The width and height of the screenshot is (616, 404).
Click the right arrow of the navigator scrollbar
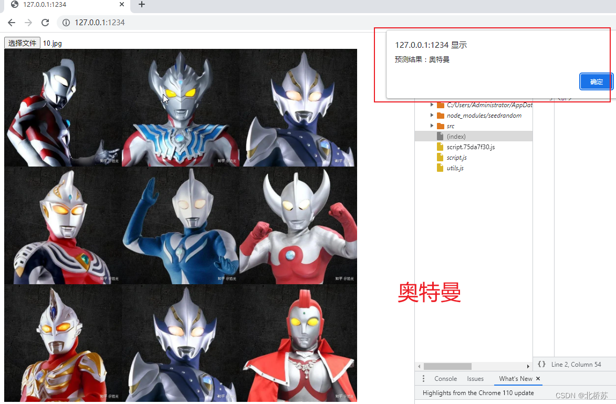click(528, 366)
